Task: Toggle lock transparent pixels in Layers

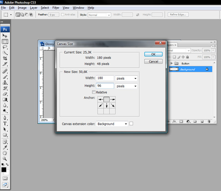Action: pyautogui.click(x=174, y=57)
